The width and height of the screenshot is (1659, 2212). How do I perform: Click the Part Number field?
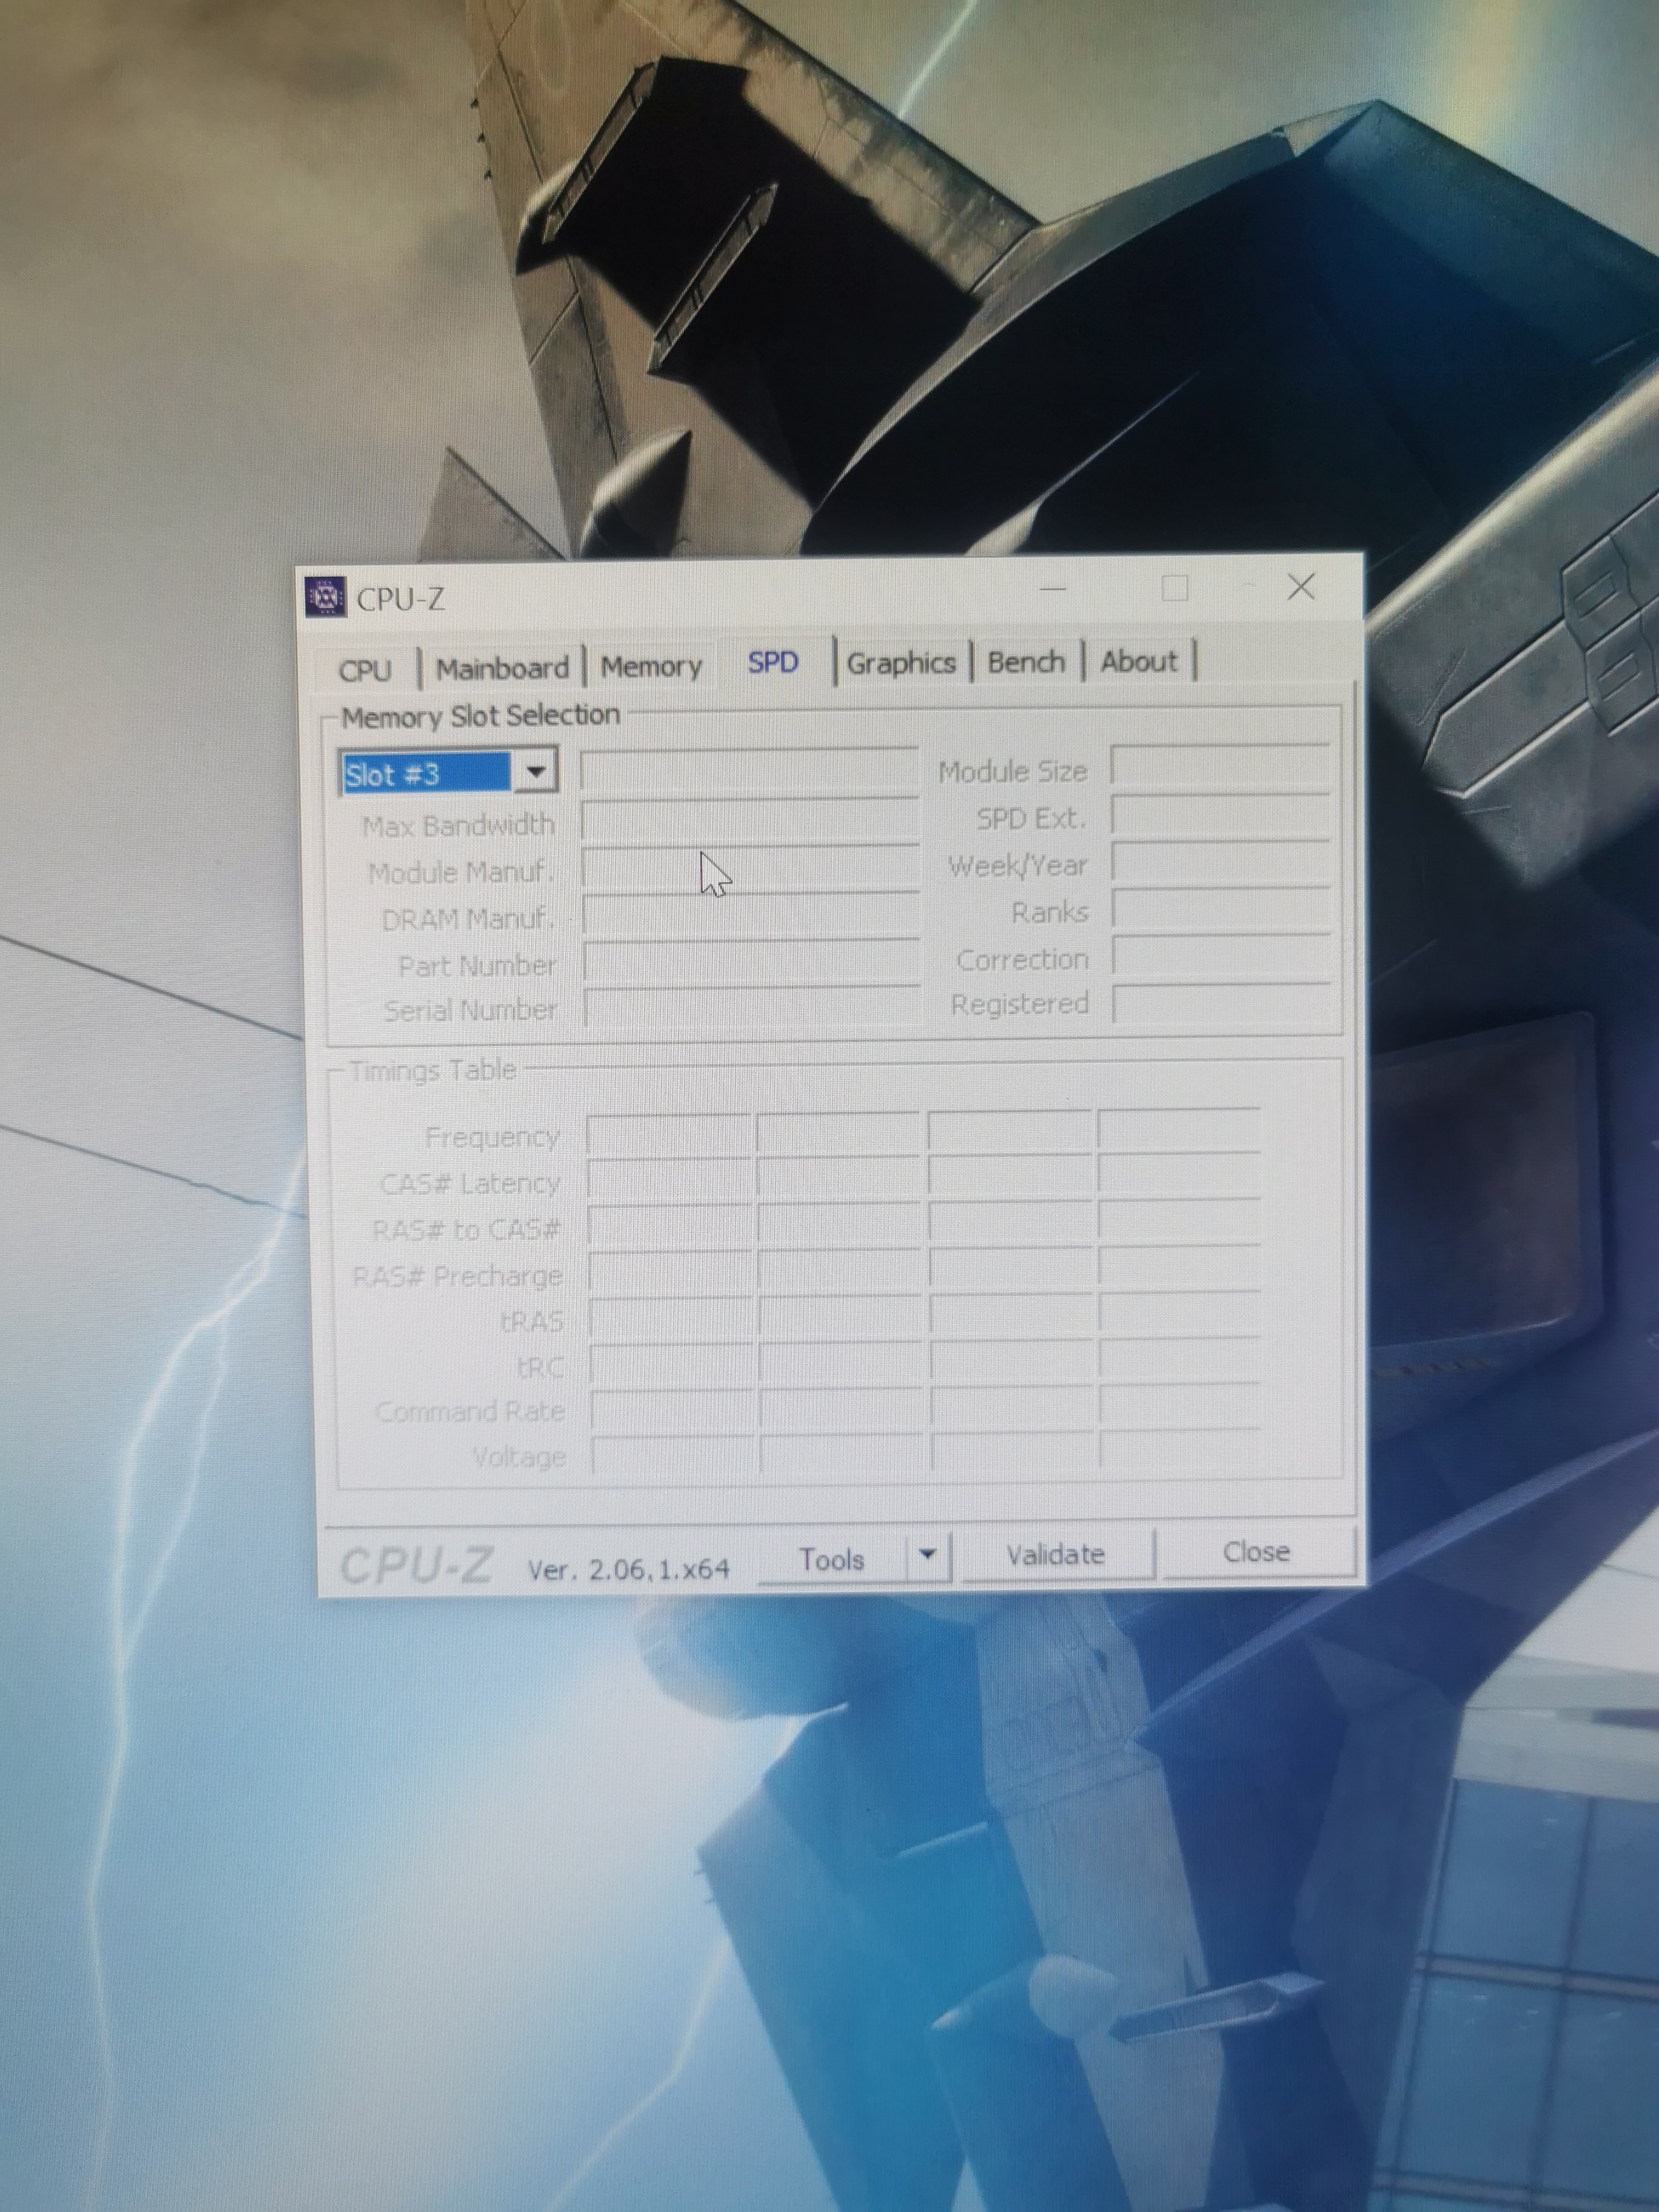[x=750, y=964]
